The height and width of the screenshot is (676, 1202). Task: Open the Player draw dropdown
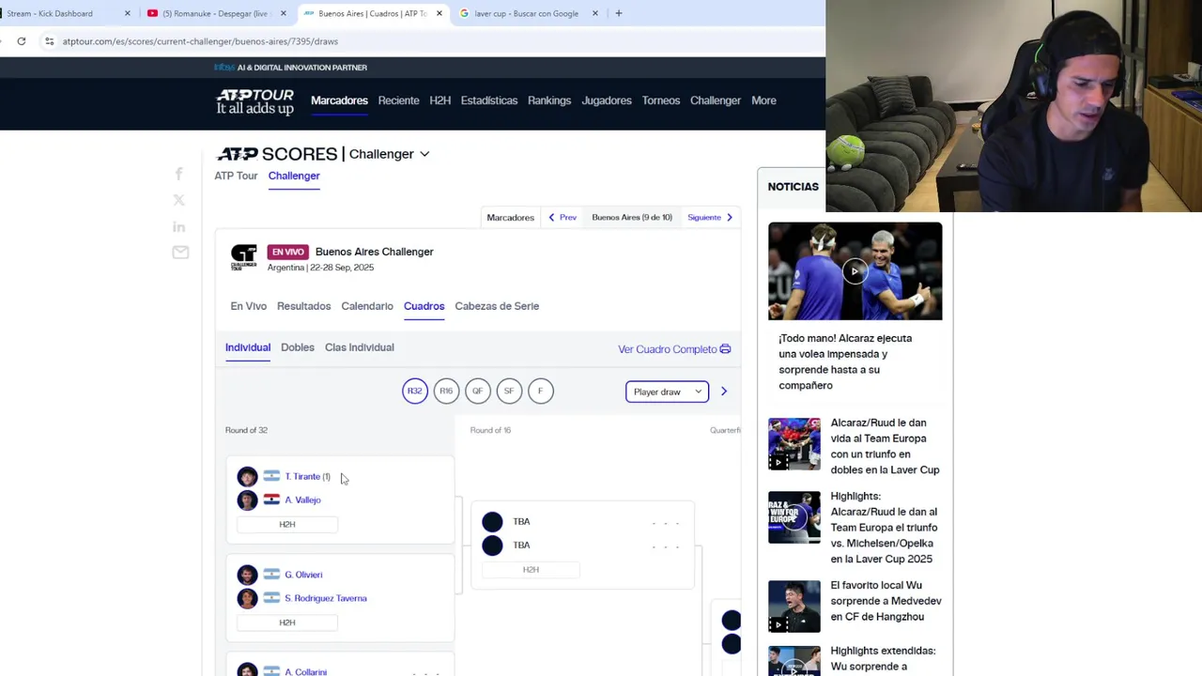(x=667, y=392)
